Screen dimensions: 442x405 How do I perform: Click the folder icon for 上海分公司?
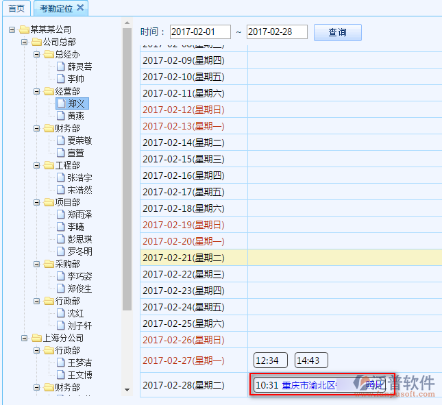36,338
